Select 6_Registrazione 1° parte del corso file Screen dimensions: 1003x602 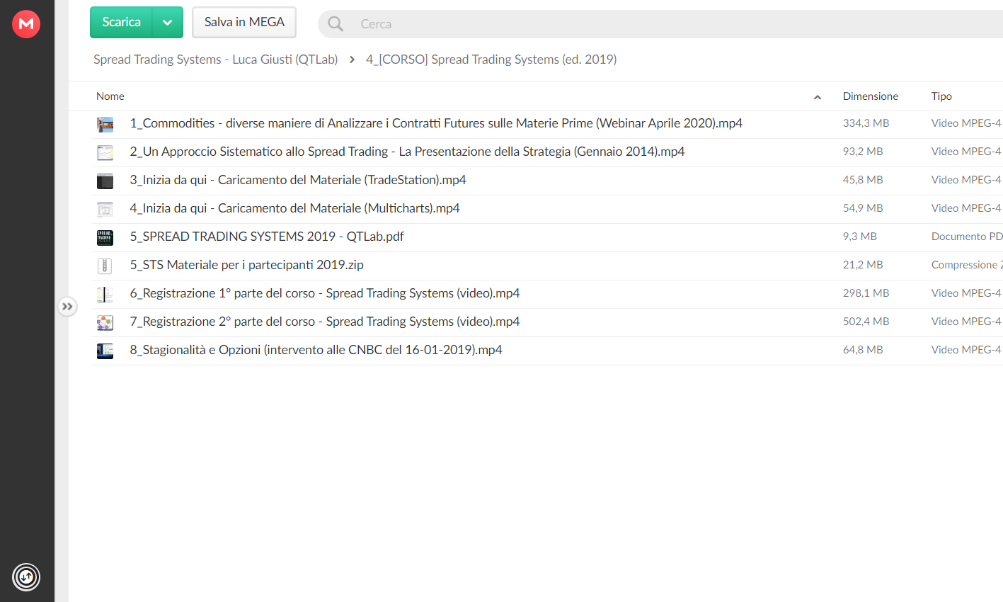(x=547, y=294)
